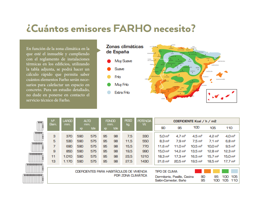Screen dimensions: 267x202
Task: Click the 'Nº. Elem.' column header
Action: [x=53, y=124]
